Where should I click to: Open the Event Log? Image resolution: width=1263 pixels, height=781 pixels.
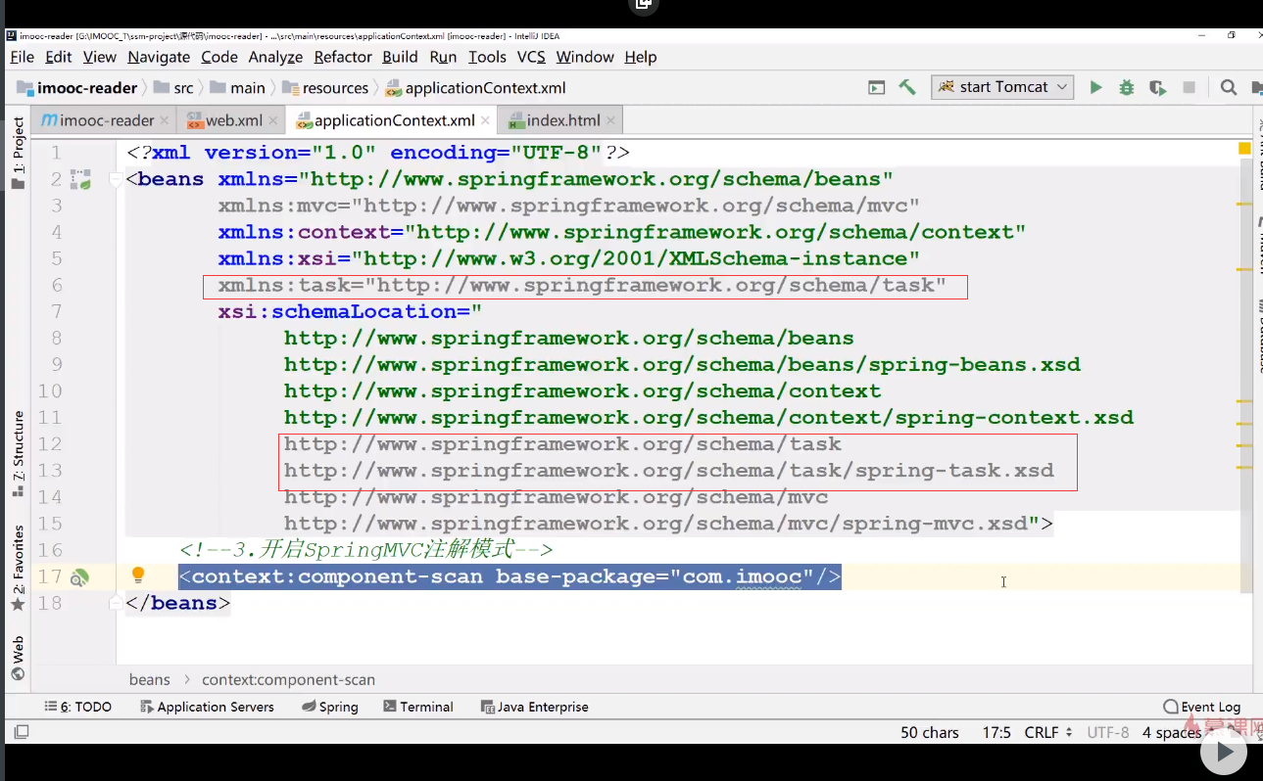(1202, 707)
